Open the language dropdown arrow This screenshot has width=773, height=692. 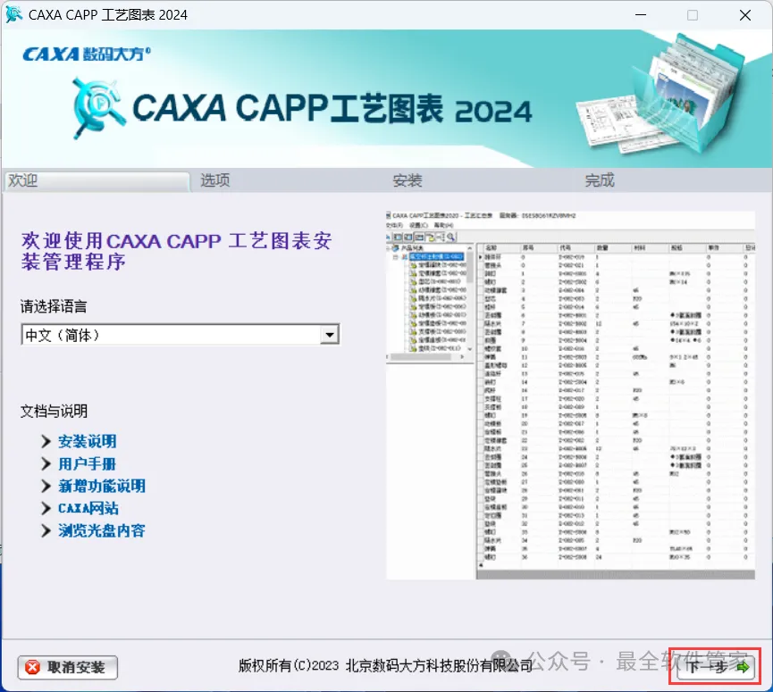click(x=330, y=335)
